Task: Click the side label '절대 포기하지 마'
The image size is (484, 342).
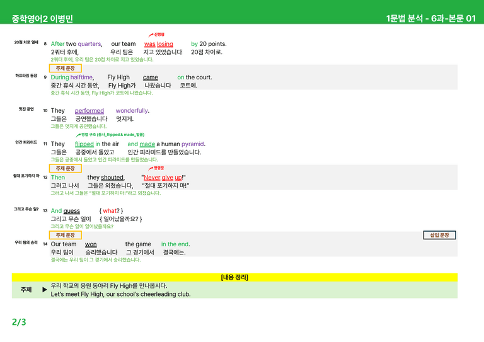Action: pyautogui.click(x=26, y=176)
